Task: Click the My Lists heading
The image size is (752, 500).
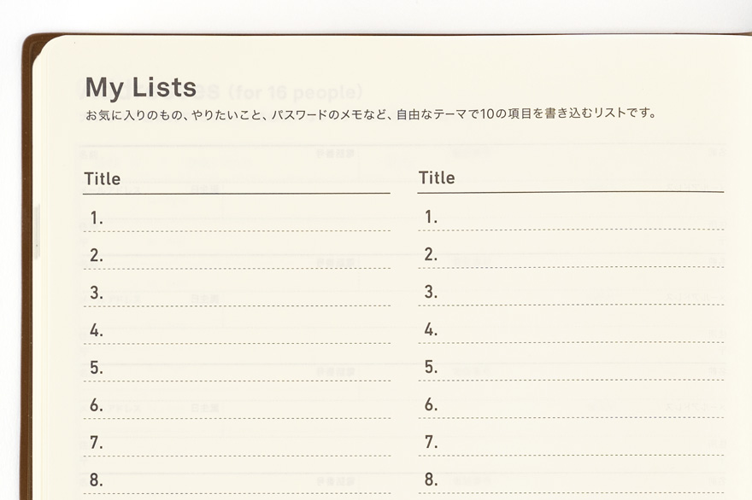Action: [140, 87]
